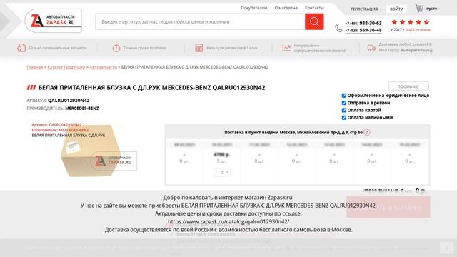Image resolution: width=457 pixels, height=257 pixels.
Task: Click the 'Главная' breadcrumb link
Action: (35, 67)
